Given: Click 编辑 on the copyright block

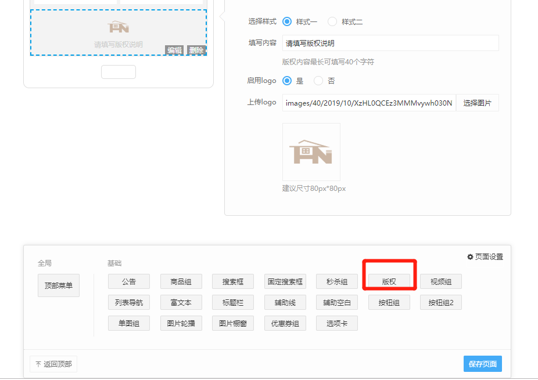Looking at the screenshot, I should click(174, 50).
